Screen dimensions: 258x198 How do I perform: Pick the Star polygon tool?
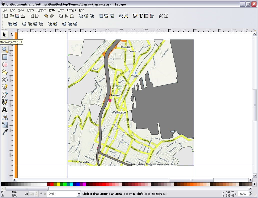[5, 72]
